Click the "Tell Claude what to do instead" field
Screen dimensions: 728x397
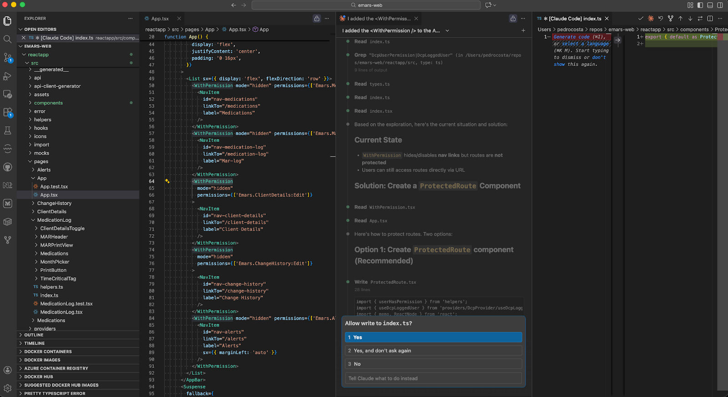click(x=433, y=378)
